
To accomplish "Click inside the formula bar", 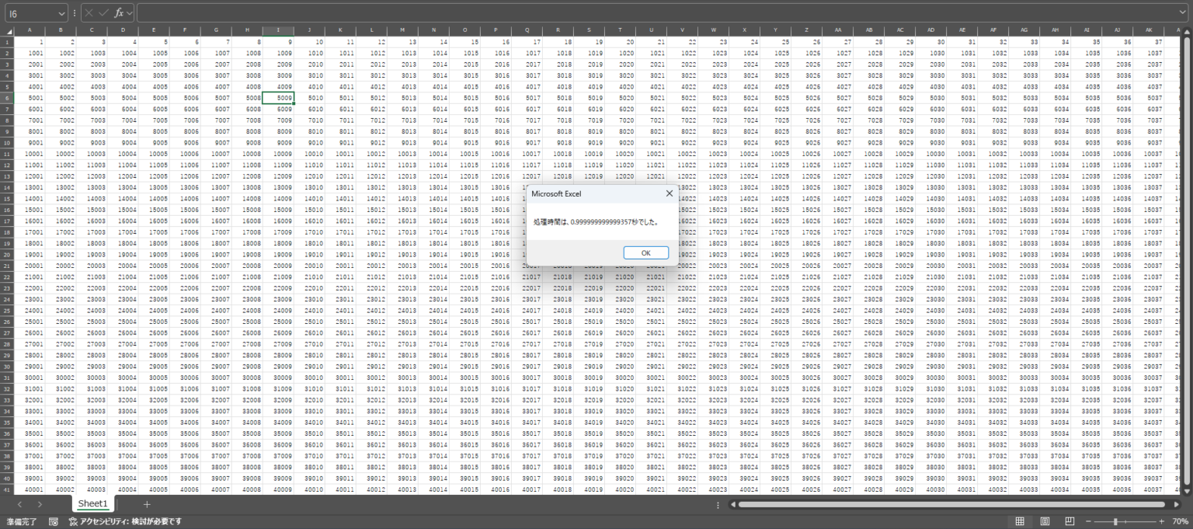I will pos(388,12).
